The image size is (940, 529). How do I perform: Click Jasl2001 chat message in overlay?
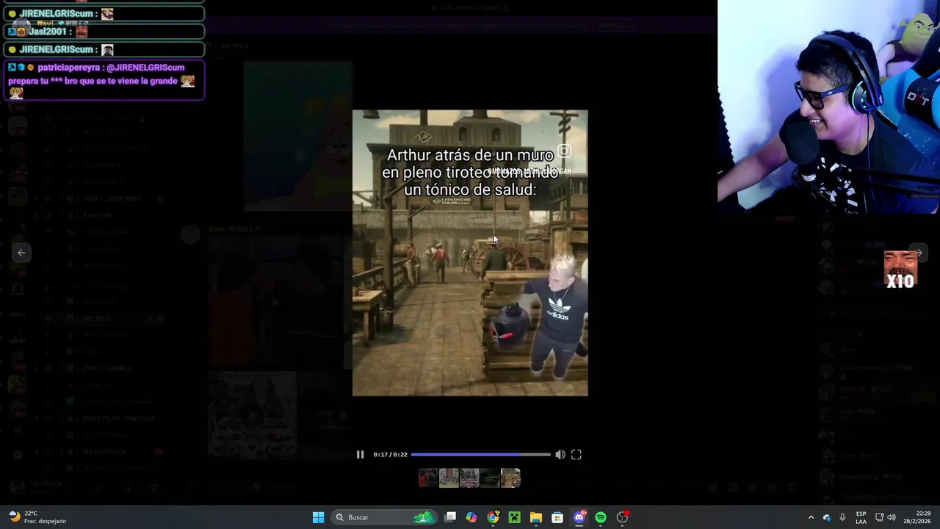104,32
